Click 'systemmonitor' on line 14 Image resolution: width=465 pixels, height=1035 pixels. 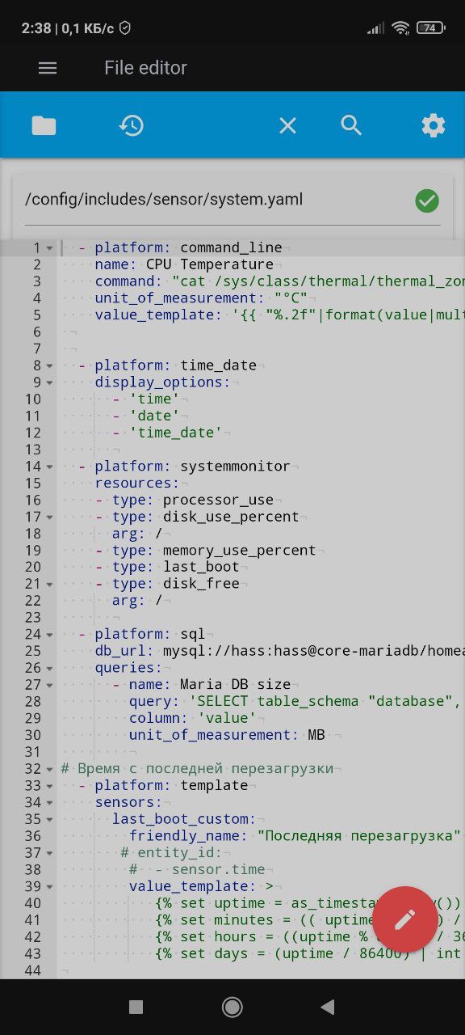point(235,466)
